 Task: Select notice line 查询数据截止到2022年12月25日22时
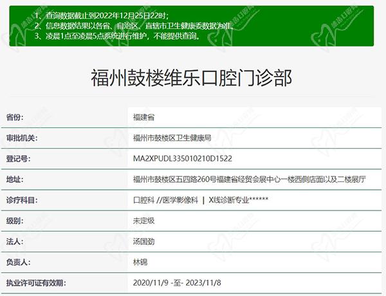pyautogui.click(x=102, y=15)
